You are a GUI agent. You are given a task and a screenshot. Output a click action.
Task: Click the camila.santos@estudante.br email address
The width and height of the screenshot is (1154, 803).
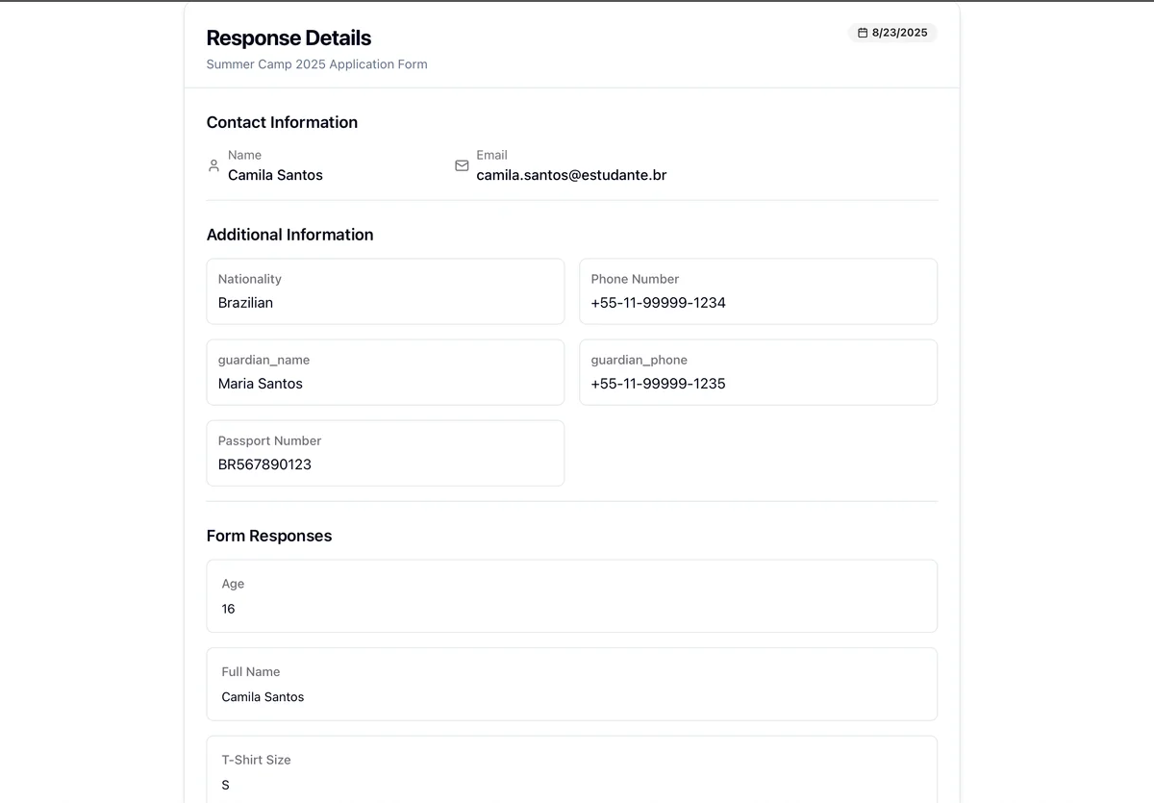click(x=571, y=175)
